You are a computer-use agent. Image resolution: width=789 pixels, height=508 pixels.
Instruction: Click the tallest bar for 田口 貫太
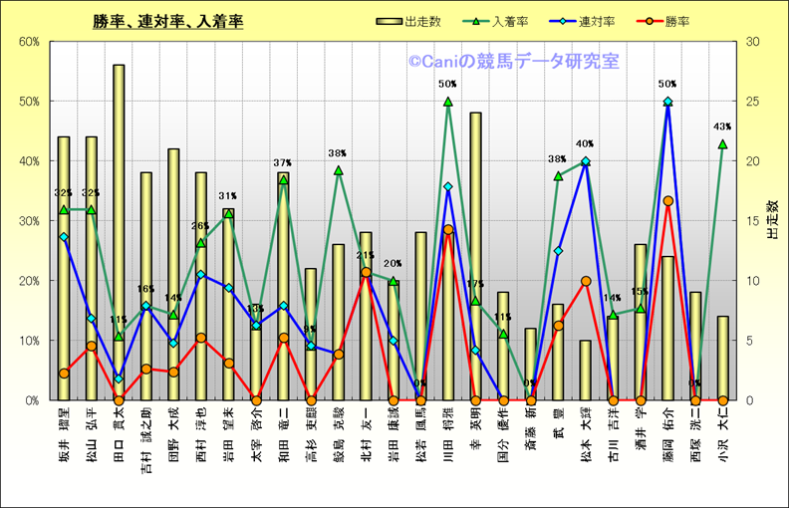pyautogui.click(x=119, y=229)
